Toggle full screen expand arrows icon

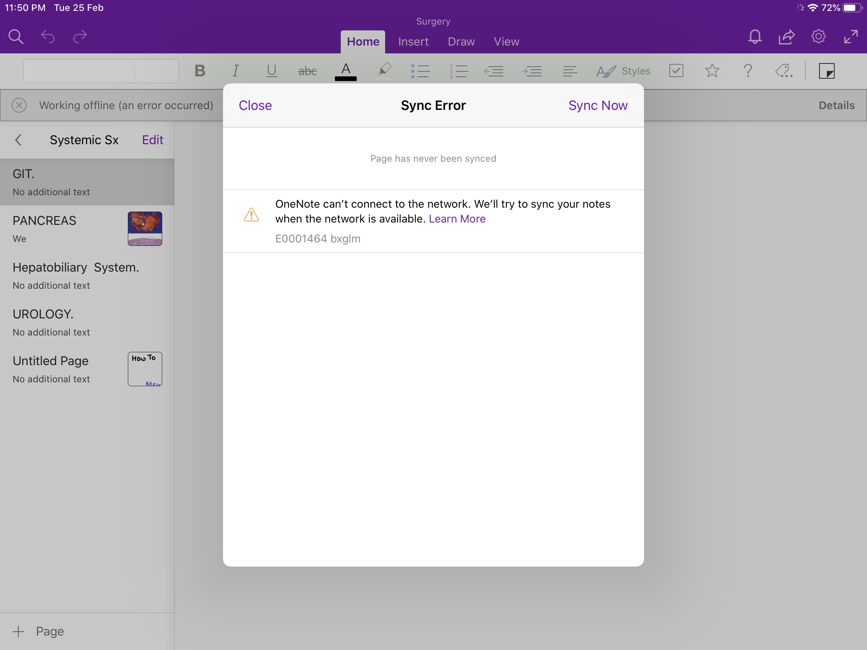pos(851,37)
